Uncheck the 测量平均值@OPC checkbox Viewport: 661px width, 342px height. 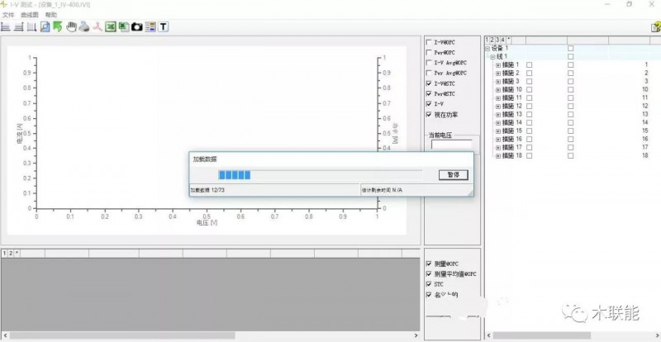pos(429,274)
